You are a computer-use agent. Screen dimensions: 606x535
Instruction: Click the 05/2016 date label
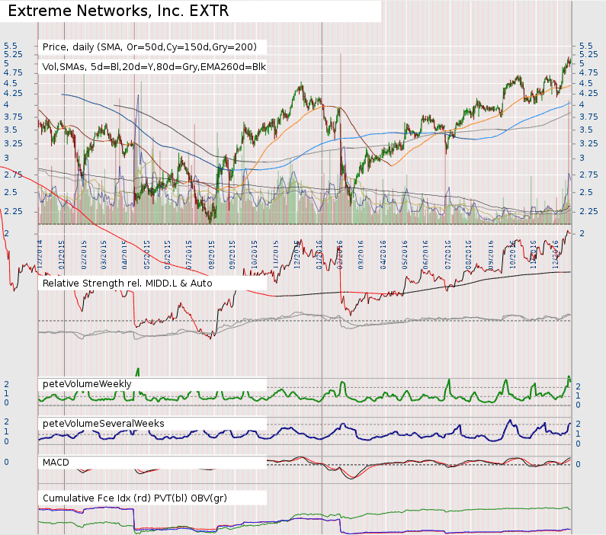tap(405, 255)
